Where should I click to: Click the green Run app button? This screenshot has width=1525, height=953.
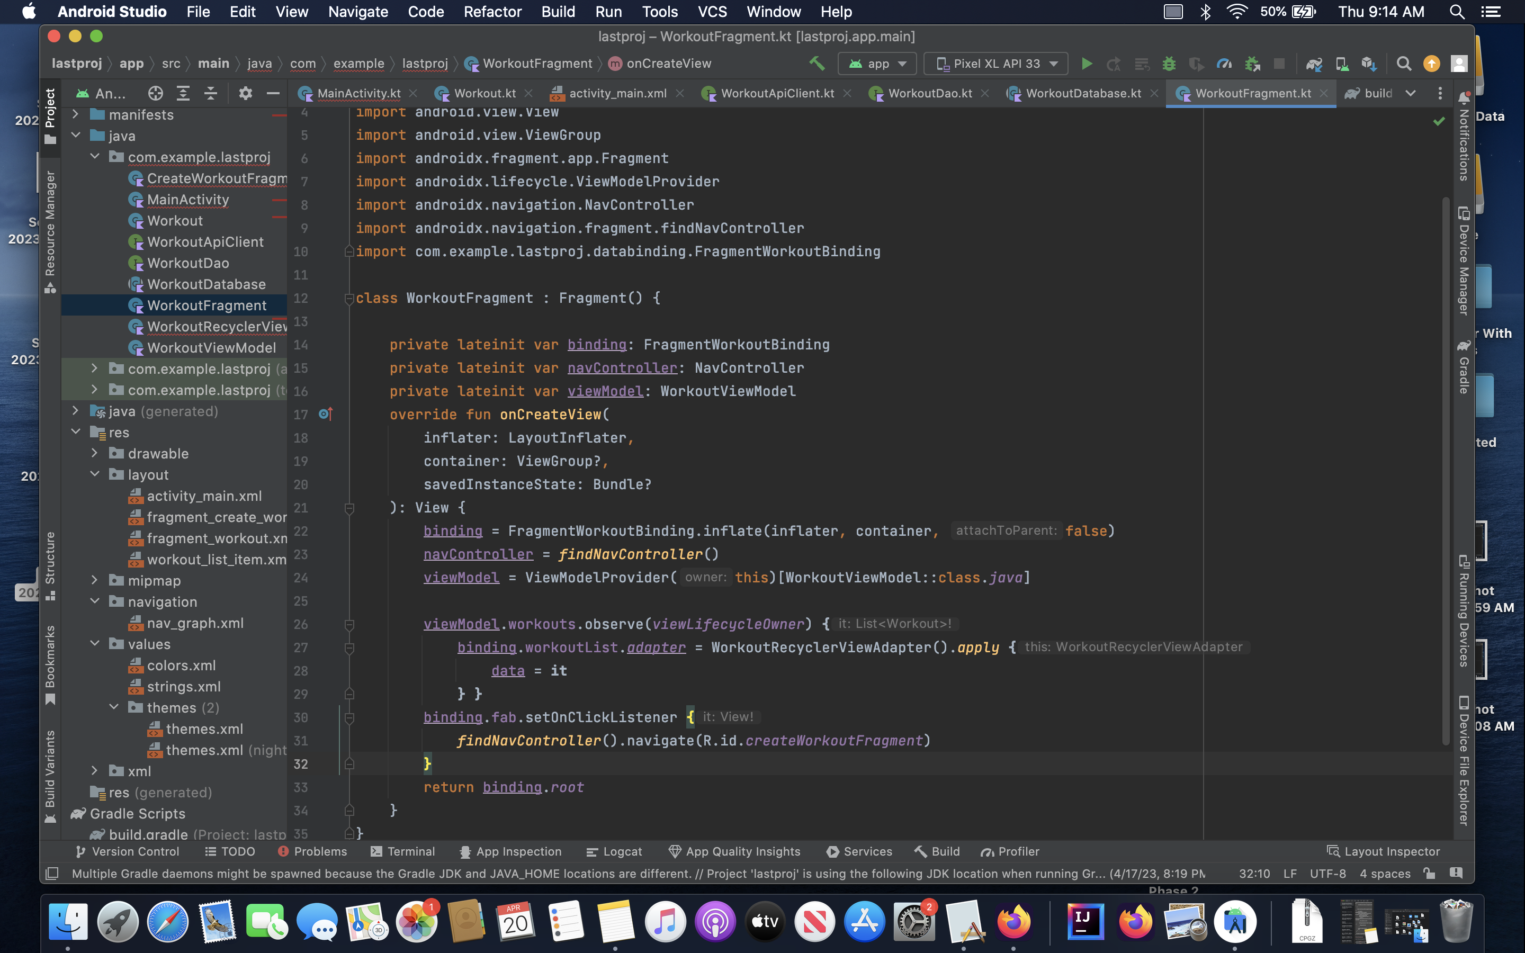pyautogui.click(x=1087, y=64)
